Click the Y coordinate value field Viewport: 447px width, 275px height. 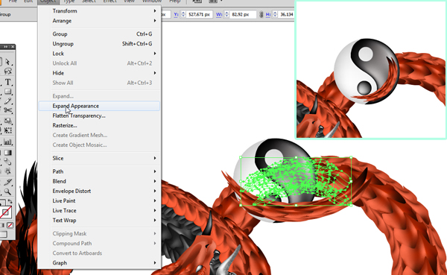199,14
